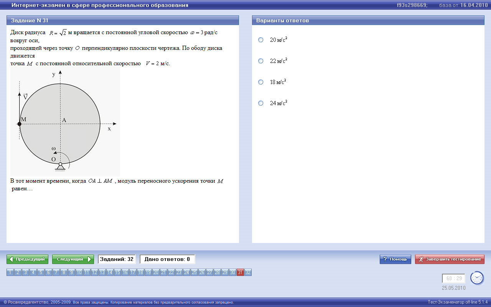Jump to question 20
This screenshot has height=307, width=491.
pyautogui.click(x=156, y=272)
